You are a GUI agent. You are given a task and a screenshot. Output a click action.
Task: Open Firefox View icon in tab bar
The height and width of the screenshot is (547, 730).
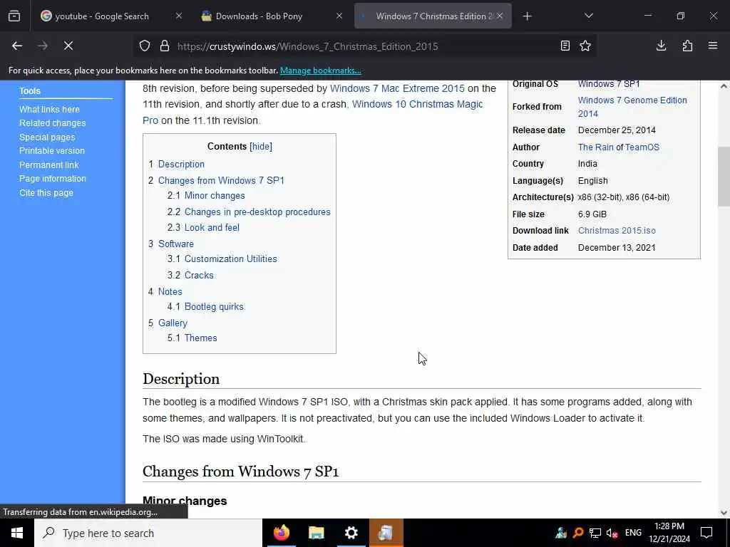(14, 16)
